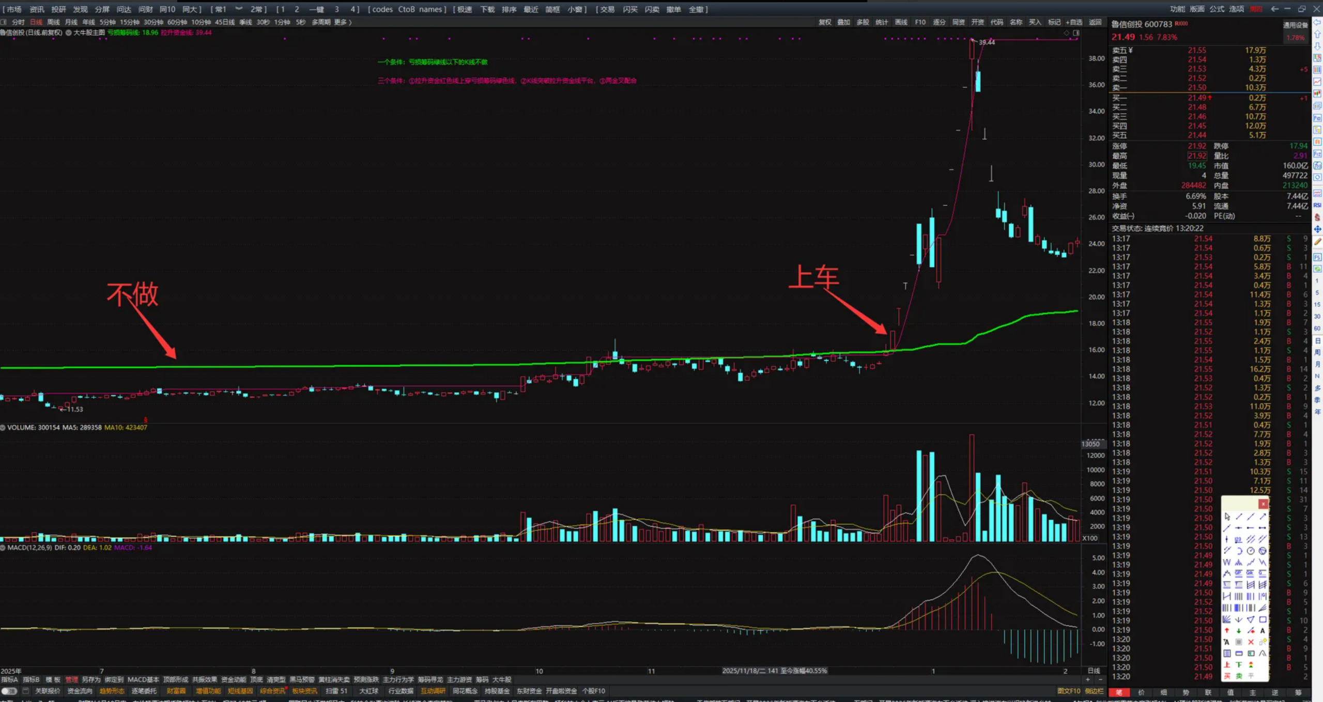Open the 版面 layout menu
1323x702 pixels.
tap(1197, 9)
